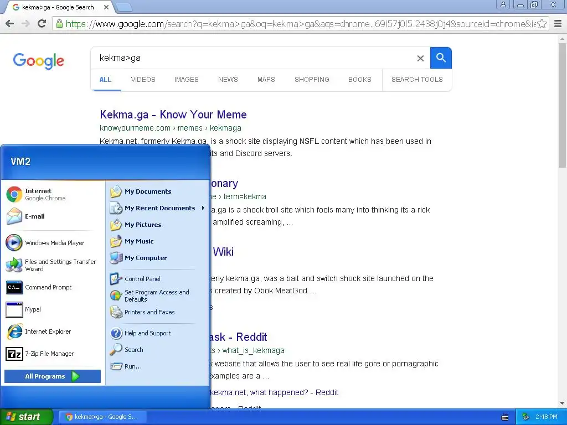Click the Chrome taskbar button
This screenshot has height=425, width=567.
(102, 417)
